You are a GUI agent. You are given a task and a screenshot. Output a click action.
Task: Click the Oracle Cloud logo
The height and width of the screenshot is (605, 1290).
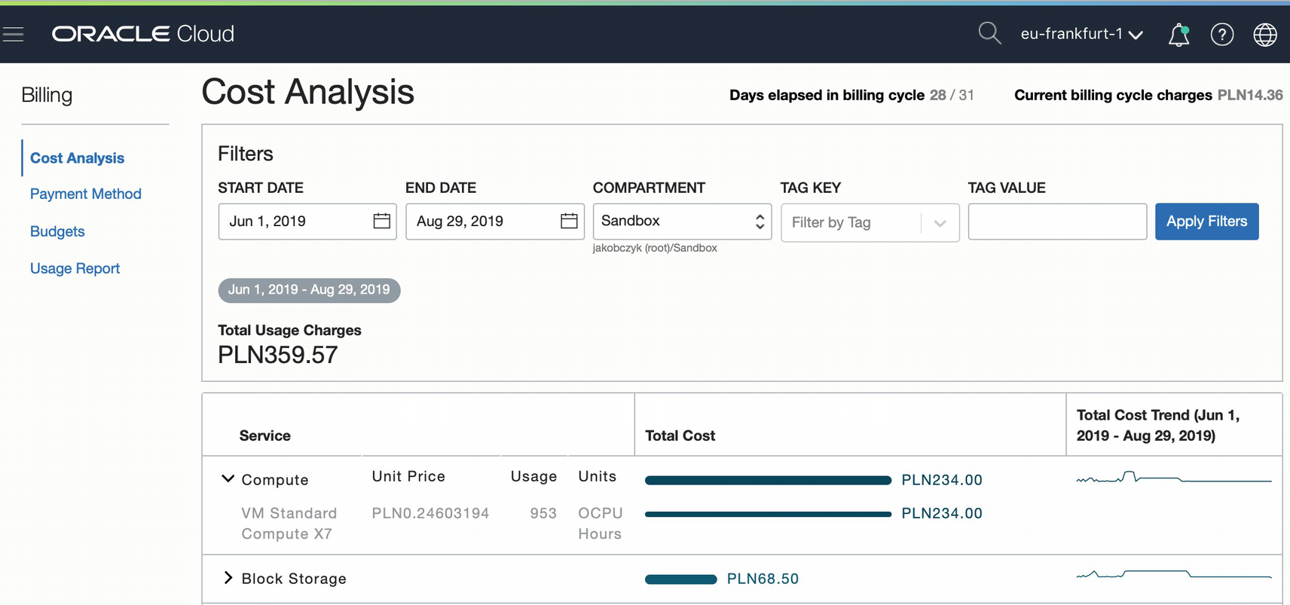click(x=143, y=34)
